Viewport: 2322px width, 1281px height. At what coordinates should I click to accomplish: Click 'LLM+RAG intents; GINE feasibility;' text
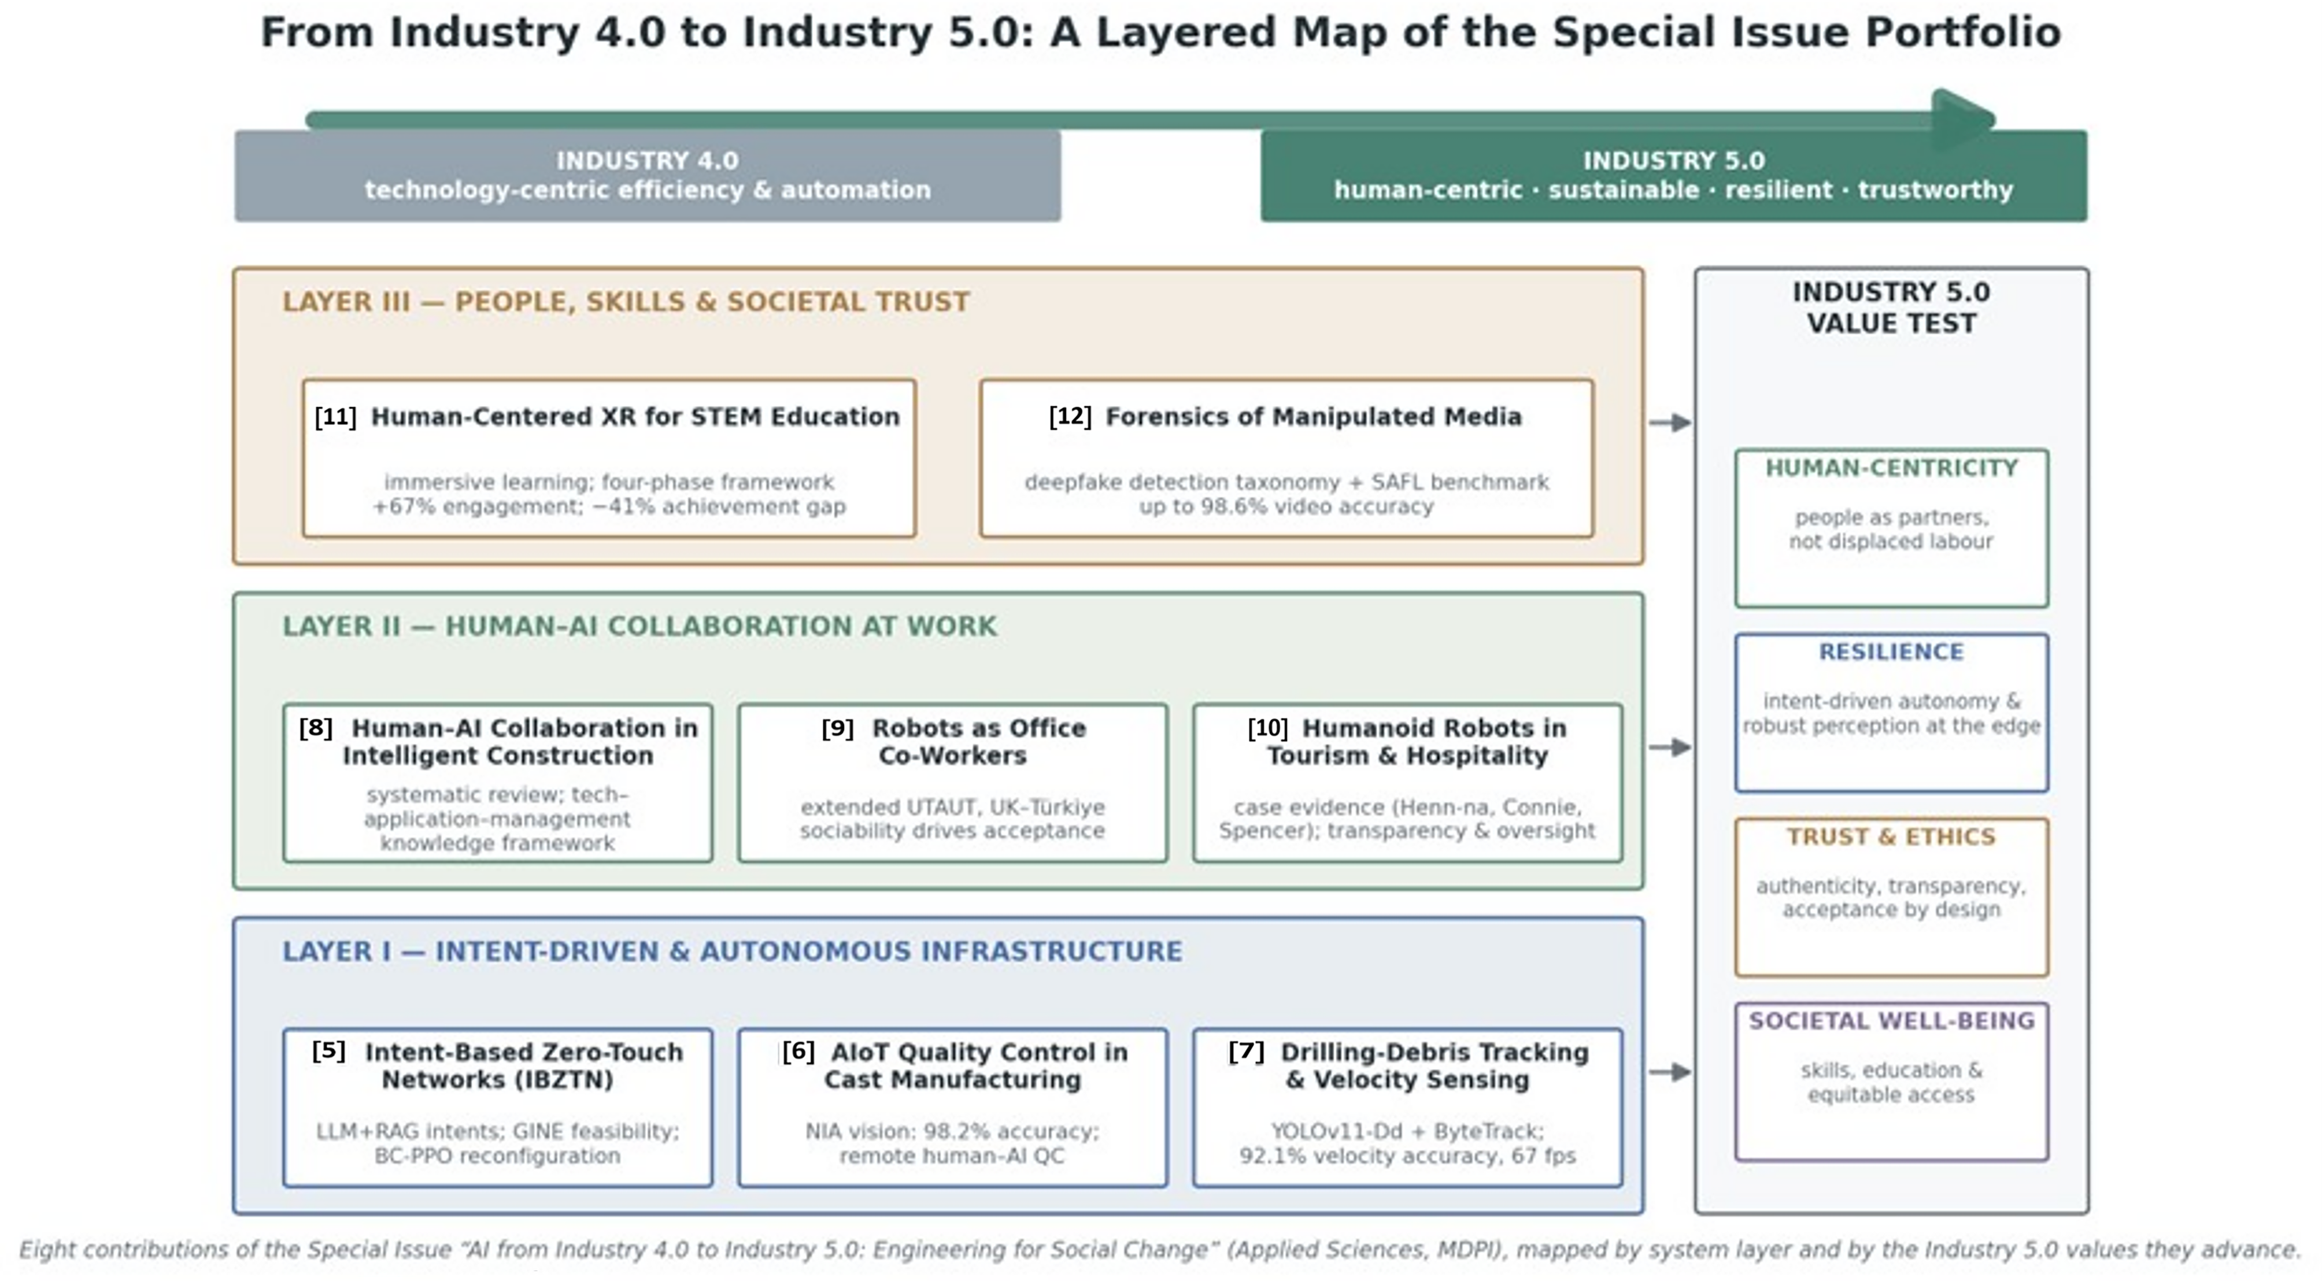tap(498, 1131)
